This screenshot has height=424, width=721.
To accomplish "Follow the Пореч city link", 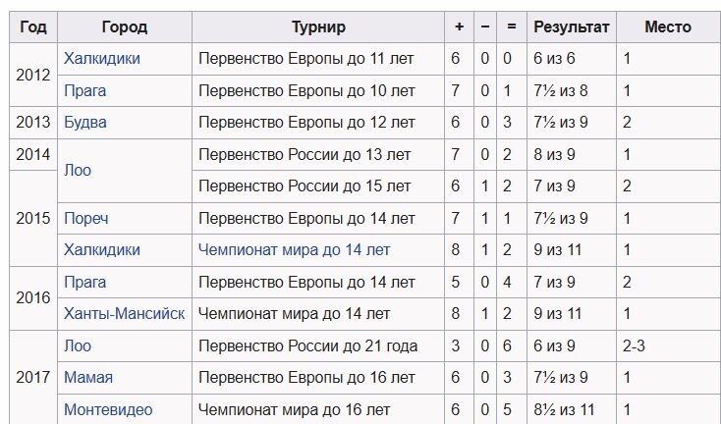I will [x=86, y=218].
